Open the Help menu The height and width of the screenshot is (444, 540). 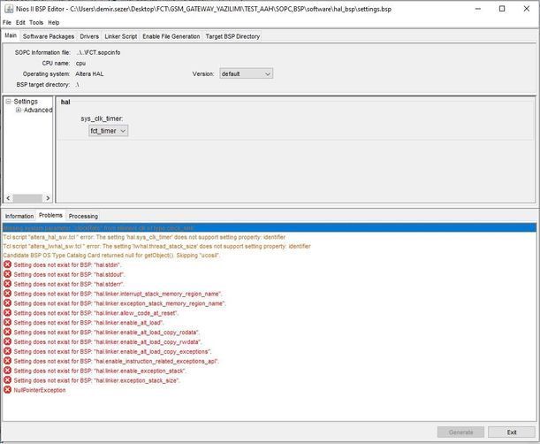coord(53,22)
